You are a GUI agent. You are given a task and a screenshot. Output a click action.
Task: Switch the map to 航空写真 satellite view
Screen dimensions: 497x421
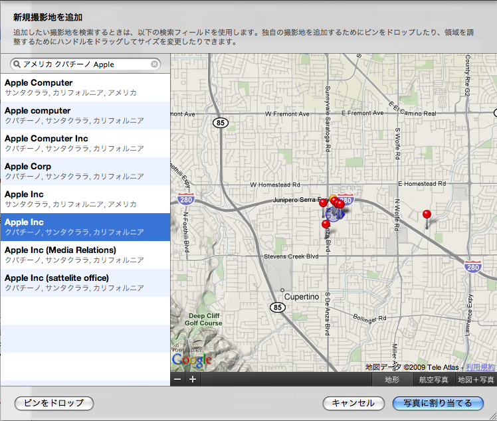434,379
